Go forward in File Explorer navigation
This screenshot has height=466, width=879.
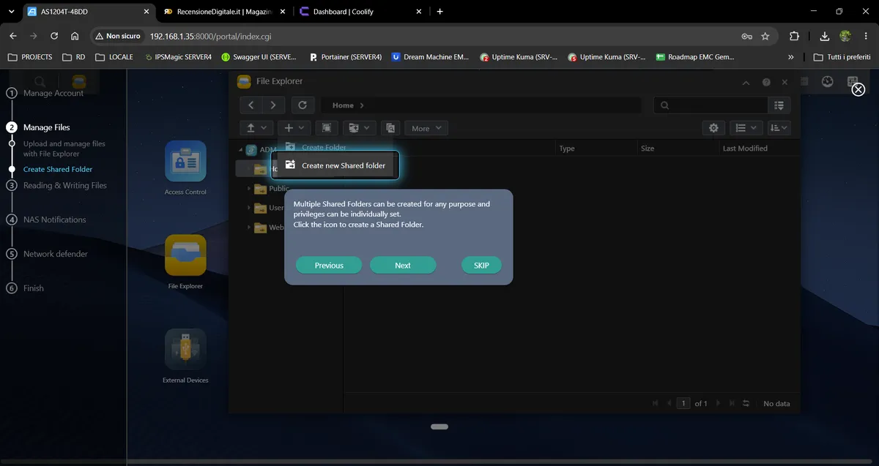point(273,105)
